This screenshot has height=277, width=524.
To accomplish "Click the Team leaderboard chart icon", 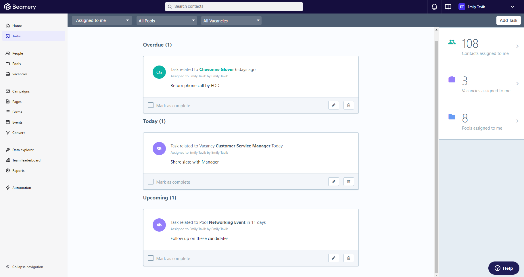I will [8, 160].
